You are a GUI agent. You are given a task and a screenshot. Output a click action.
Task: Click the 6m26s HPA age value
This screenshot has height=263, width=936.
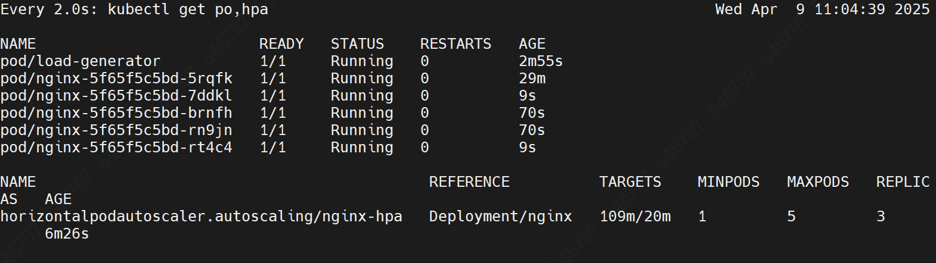coord(67,234)
